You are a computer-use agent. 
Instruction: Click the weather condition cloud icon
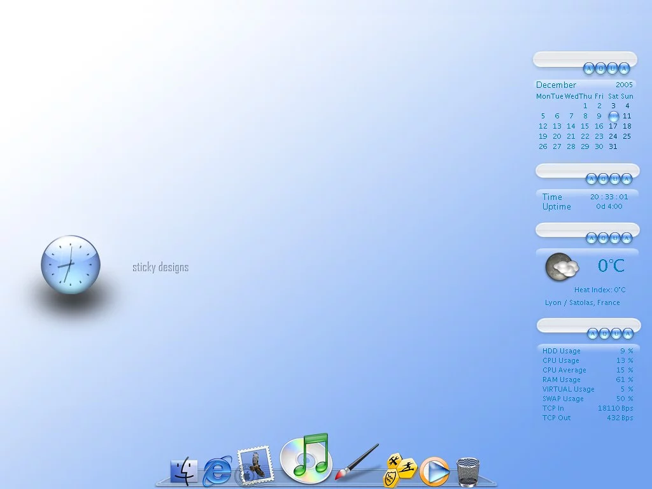562,267
